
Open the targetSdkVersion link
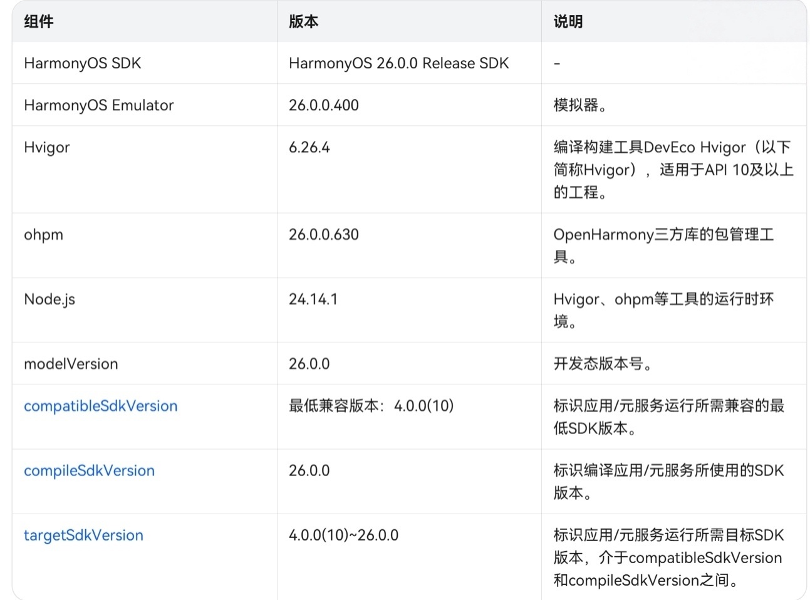83,535
